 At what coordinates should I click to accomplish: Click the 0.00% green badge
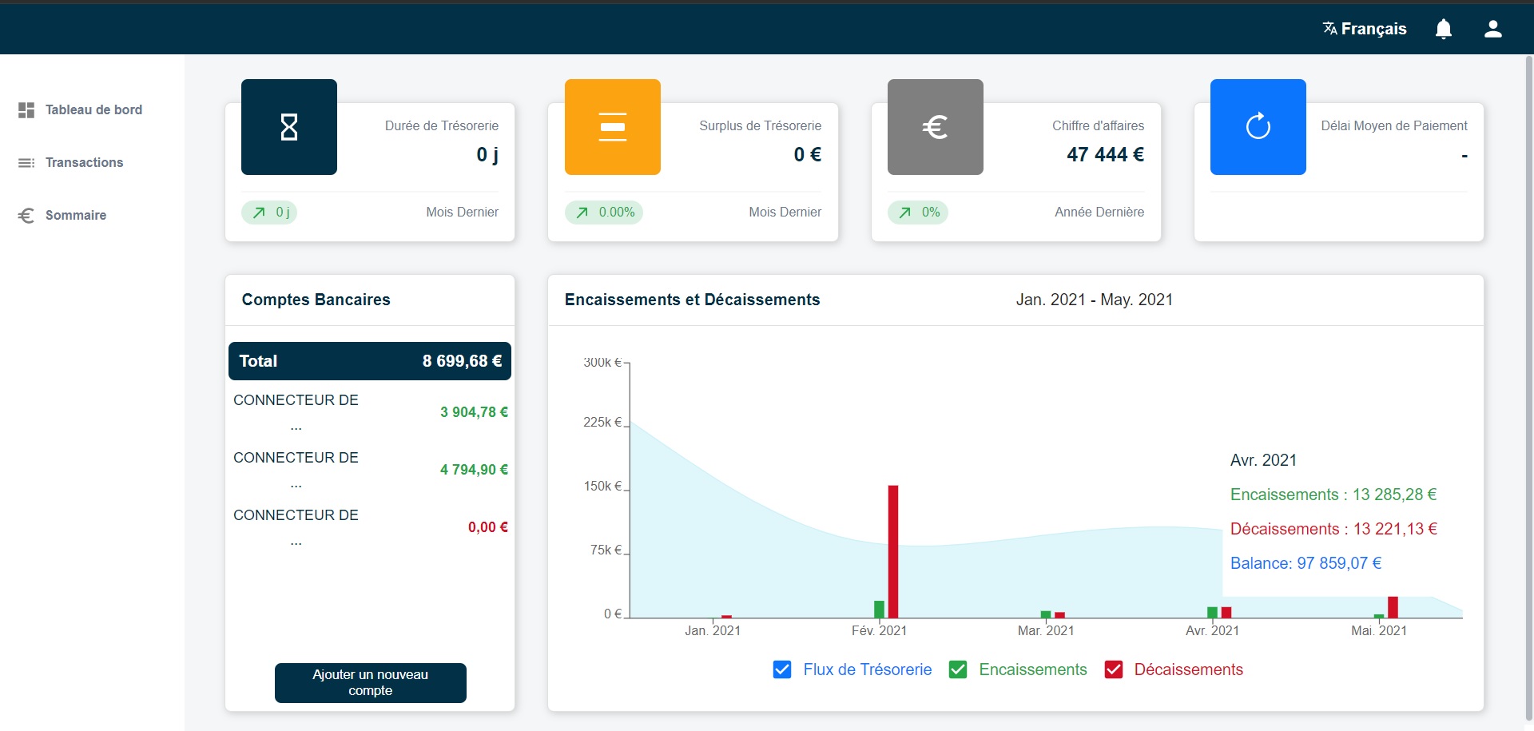[x=604, y=213]
